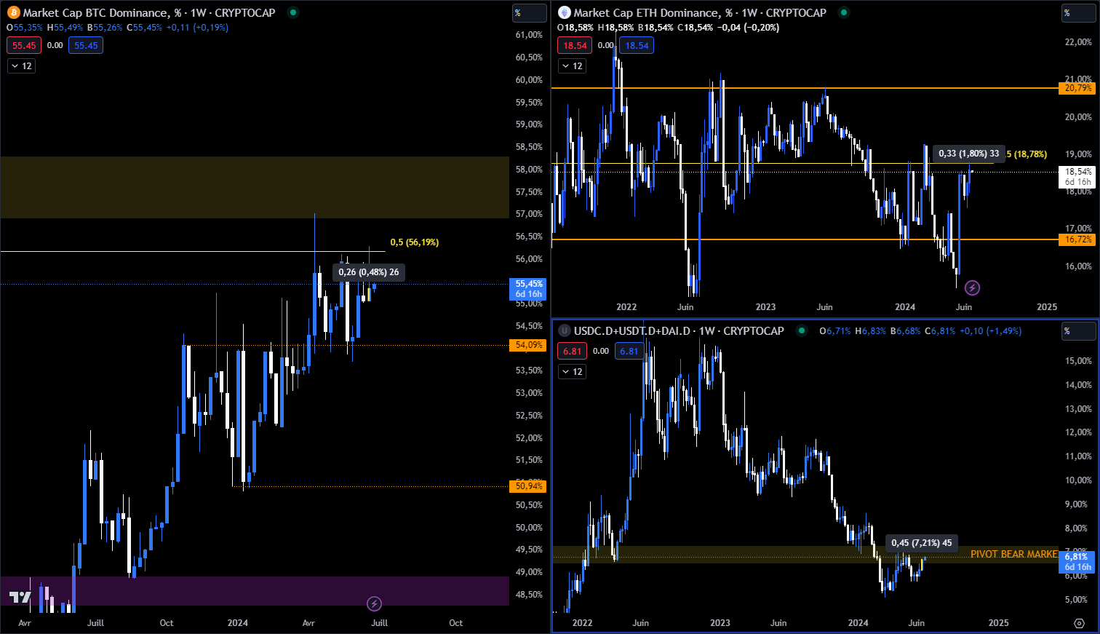1100x634 pixels.
Task: Toggle the green status indicator on the stablecoin chart
Action: [x=801, y=331]
